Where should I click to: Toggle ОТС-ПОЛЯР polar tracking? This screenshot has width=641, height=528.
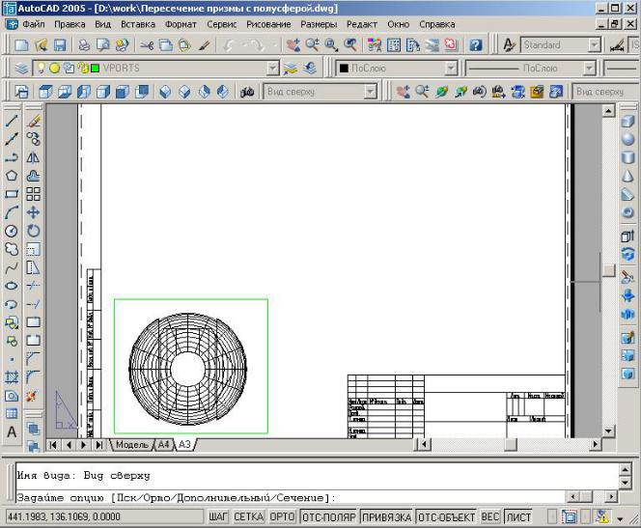tap(328, 517)
